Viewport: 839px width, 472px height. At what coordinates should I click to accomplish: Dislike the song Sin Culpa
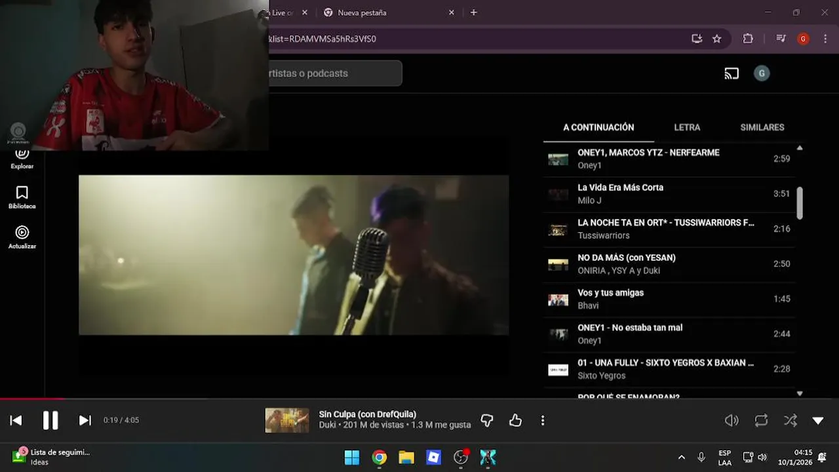point(486,420)
